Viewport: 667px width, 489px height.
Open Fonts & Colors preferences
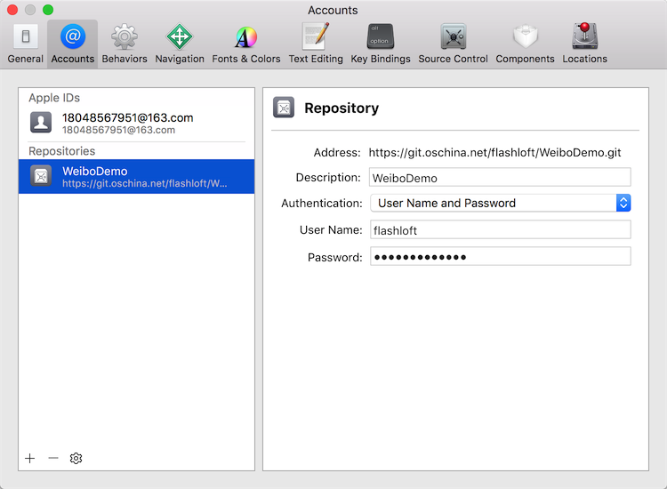coord(246,44)
